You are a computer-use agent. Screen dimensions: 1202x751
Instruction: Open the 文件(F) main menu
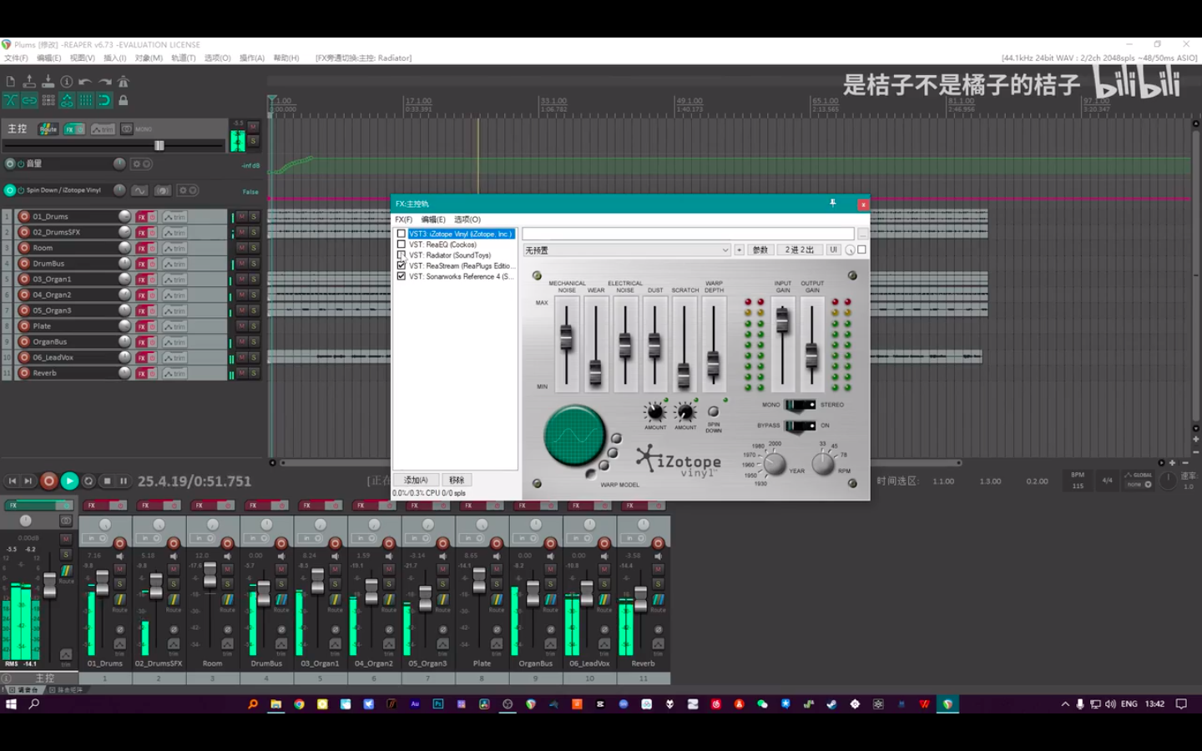(16, 58)
